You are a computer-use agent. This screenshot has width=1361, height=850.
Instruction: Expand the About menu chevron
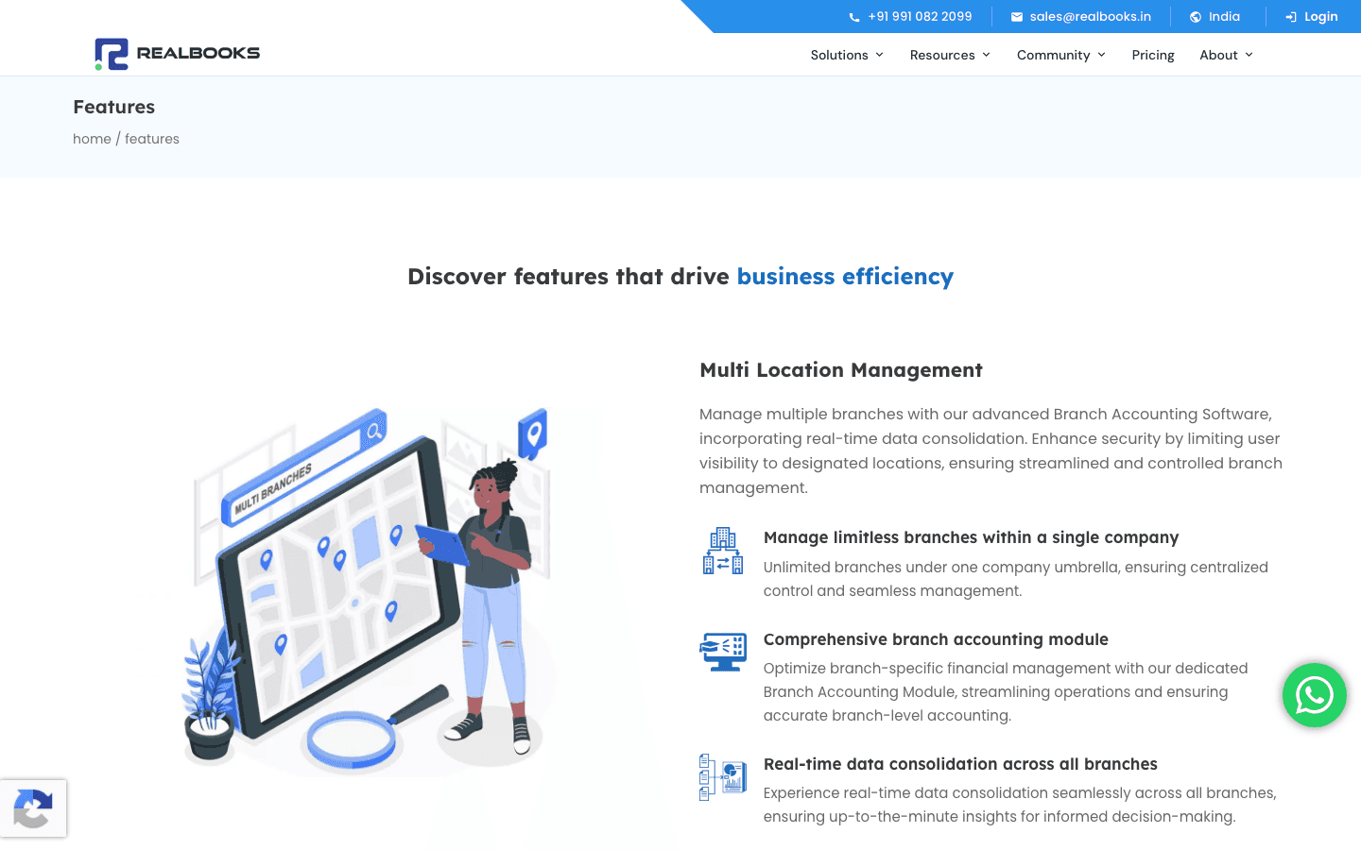(1249, 55)
